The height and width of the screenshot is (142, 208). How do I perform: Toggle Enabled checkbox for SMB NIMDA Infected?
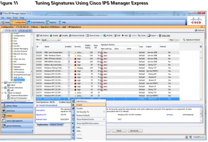click(x=69, y=62)
